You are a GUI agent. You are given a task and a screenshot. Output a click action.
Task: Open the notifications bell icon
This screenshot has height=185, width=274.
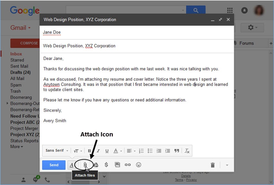pyautogui.click(x=244, y=10)
